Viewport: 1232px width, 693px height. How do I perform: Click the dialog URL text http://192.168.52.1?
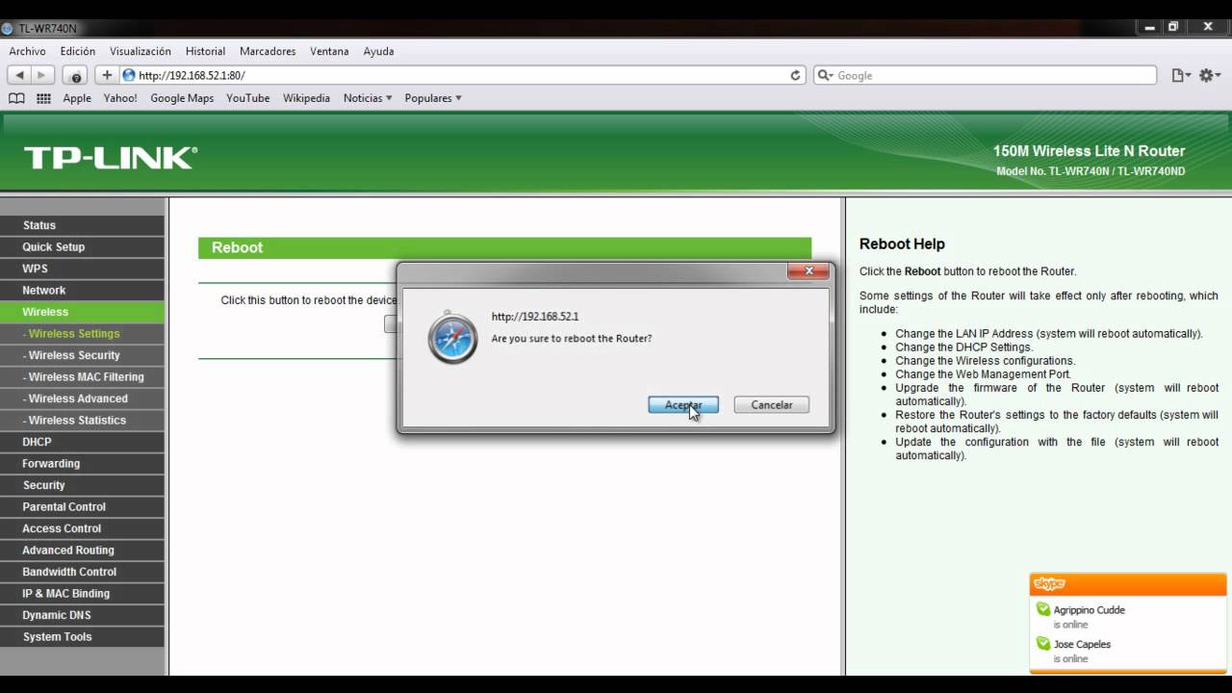pos(535,317)
